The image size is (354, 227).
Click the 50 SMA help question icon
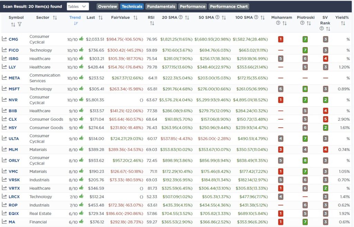pos(217,17)
